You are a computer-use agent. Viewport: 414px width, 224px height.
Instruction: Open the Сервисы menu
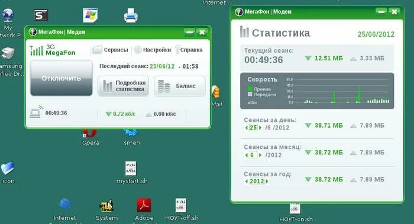[x=110, y=50]
